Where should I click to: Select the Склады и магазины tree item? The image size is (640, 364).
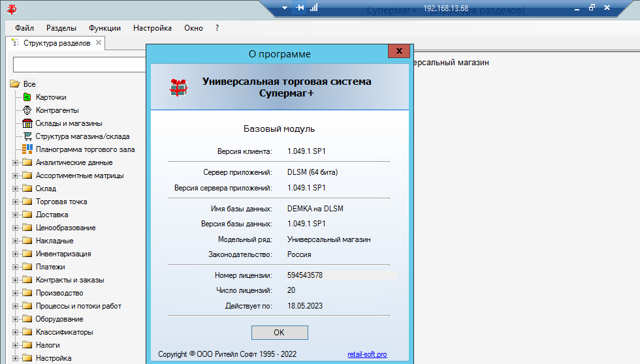coord(69,123)
